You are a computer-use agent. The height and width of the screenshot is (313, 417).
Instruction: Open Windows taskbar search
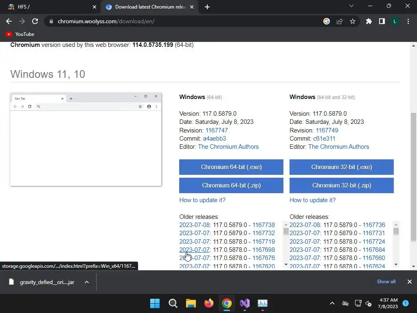point(173,303)
